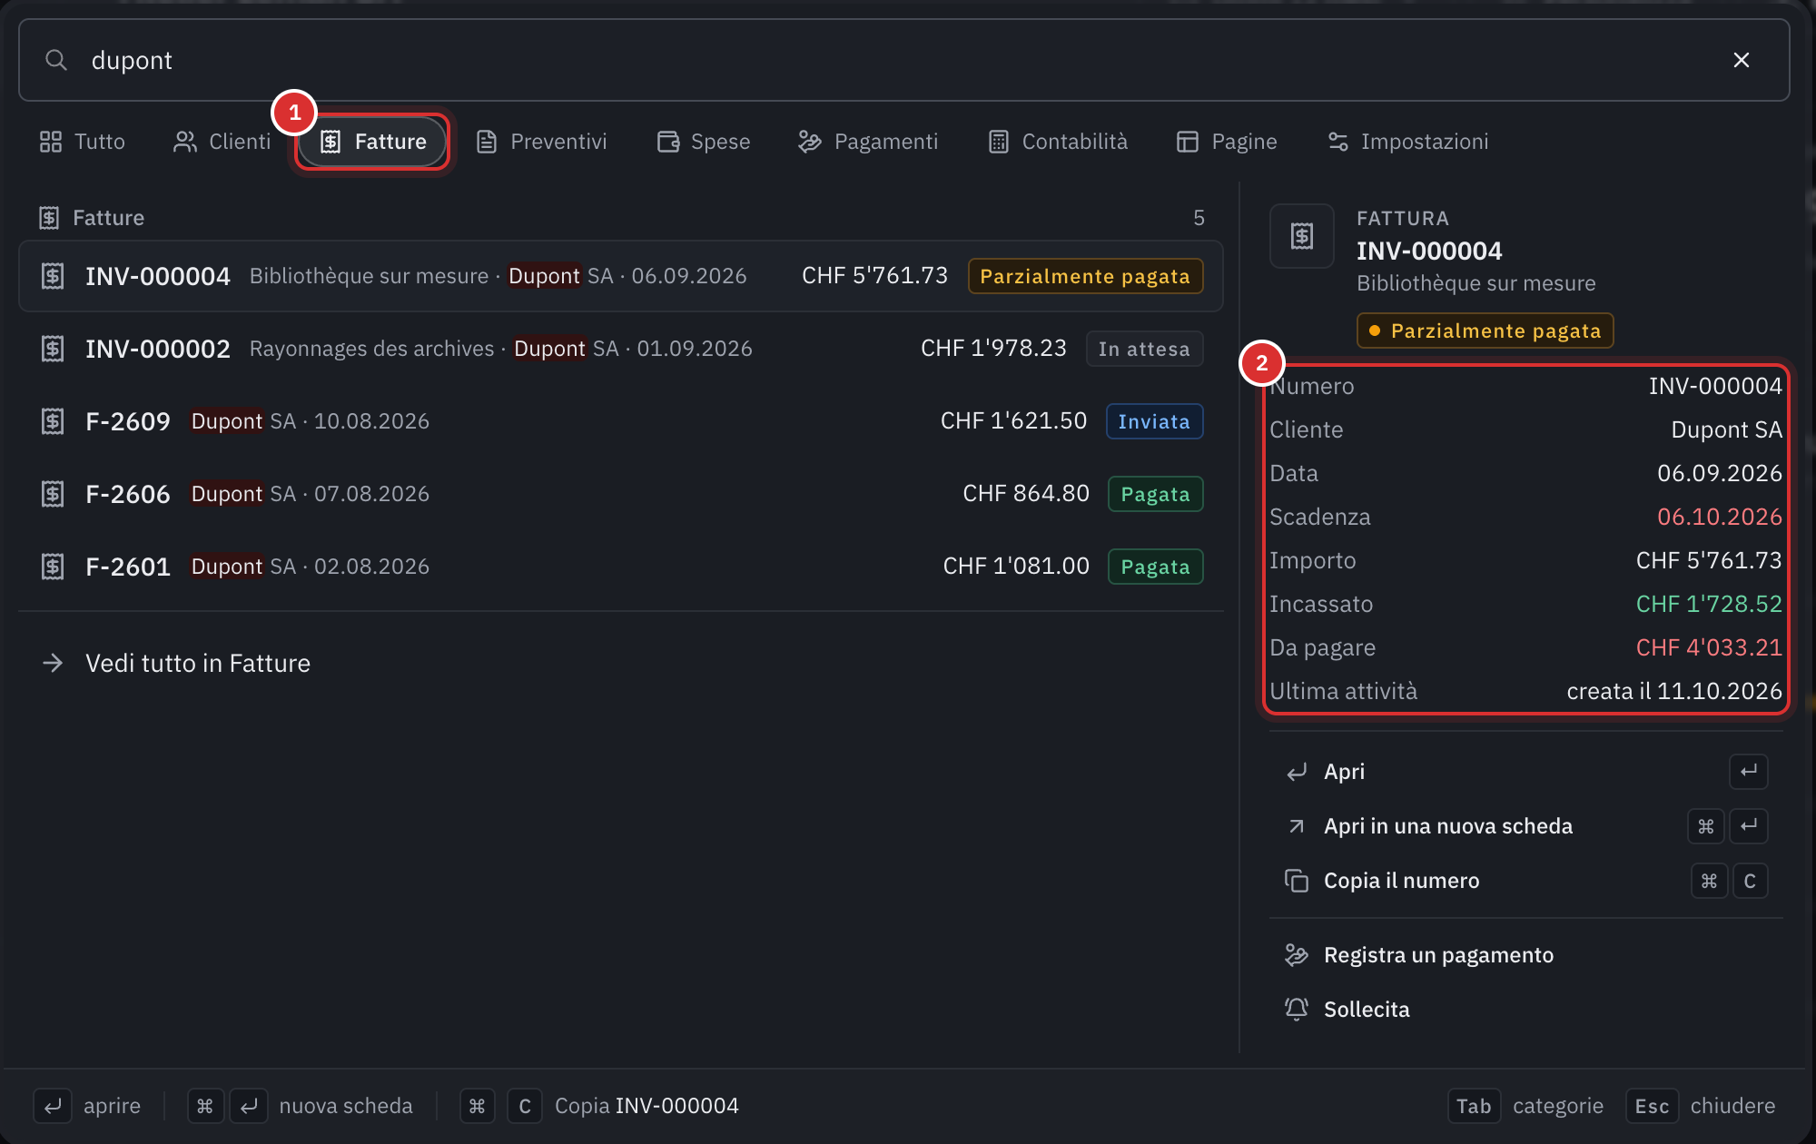Open the Preventivi tab

(x=542, y=142)
